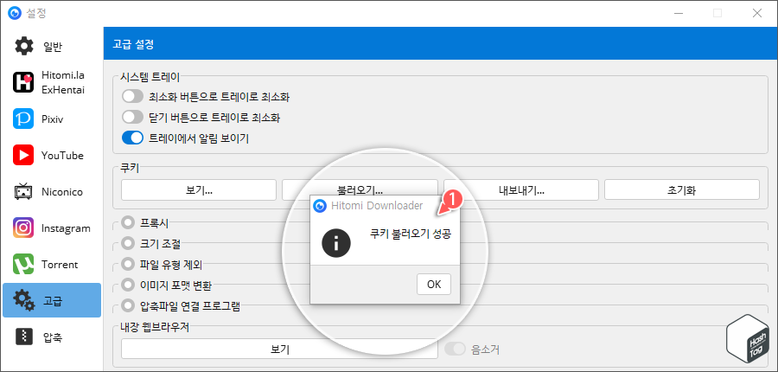
Task: Click the 고급 설정 header text
Action: point(133,45)
